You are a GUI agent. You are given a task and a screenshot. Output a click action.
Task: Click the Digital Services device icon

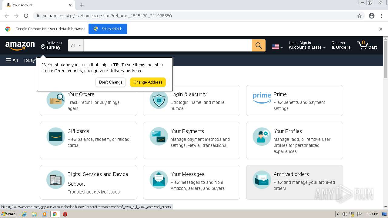[56, 180]
